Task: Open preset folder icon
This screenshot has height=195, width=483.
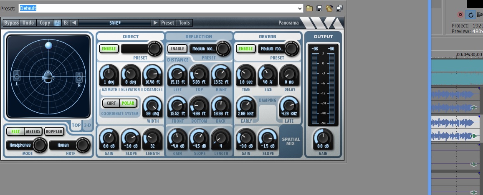Action: click(309, 8)
